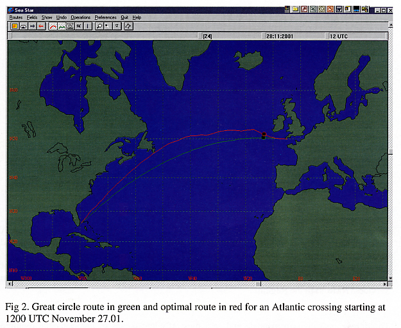401x328 pixels.
Task: Click the ship-shaped toolbar icon
Action: [x=24, y=26]
